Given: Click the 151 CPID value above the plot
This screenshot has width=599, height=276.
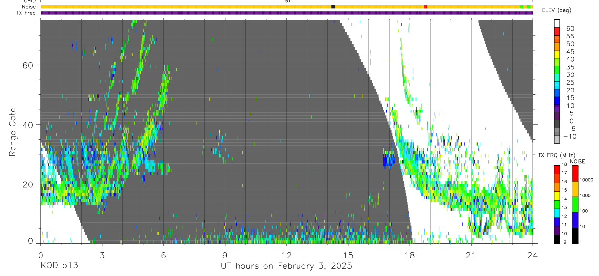Looking at the screenshot, I should [x=287, y=1].
